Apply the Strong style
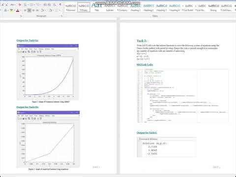This screenshot has width=236, height=177. coord(213,7)
